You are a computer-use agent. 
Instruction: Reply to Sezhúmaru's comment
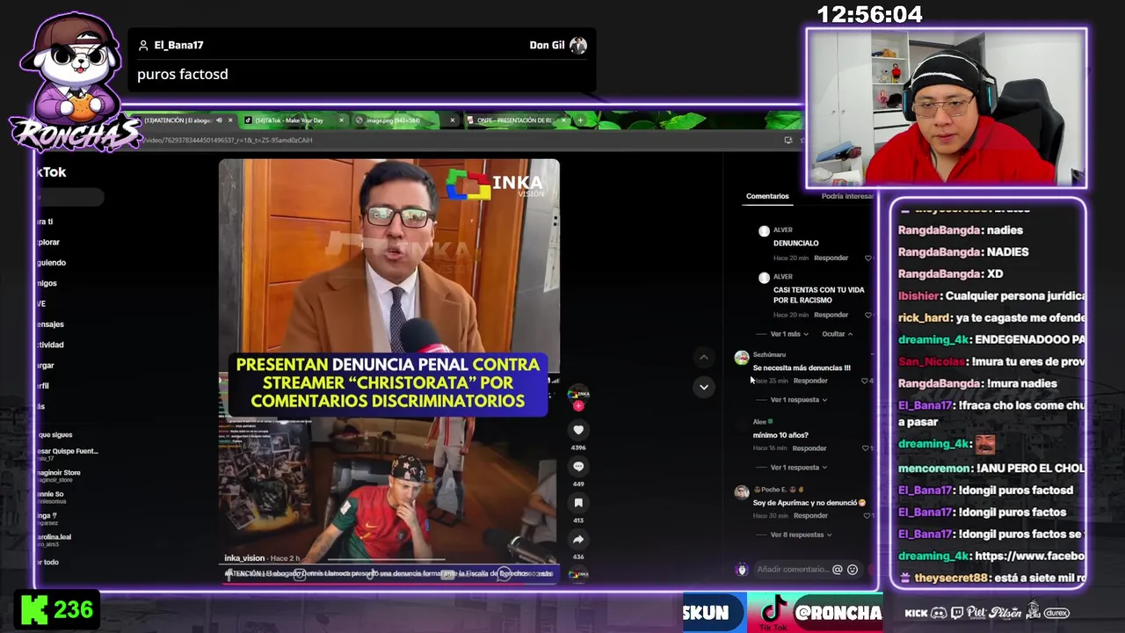point(810,381)
